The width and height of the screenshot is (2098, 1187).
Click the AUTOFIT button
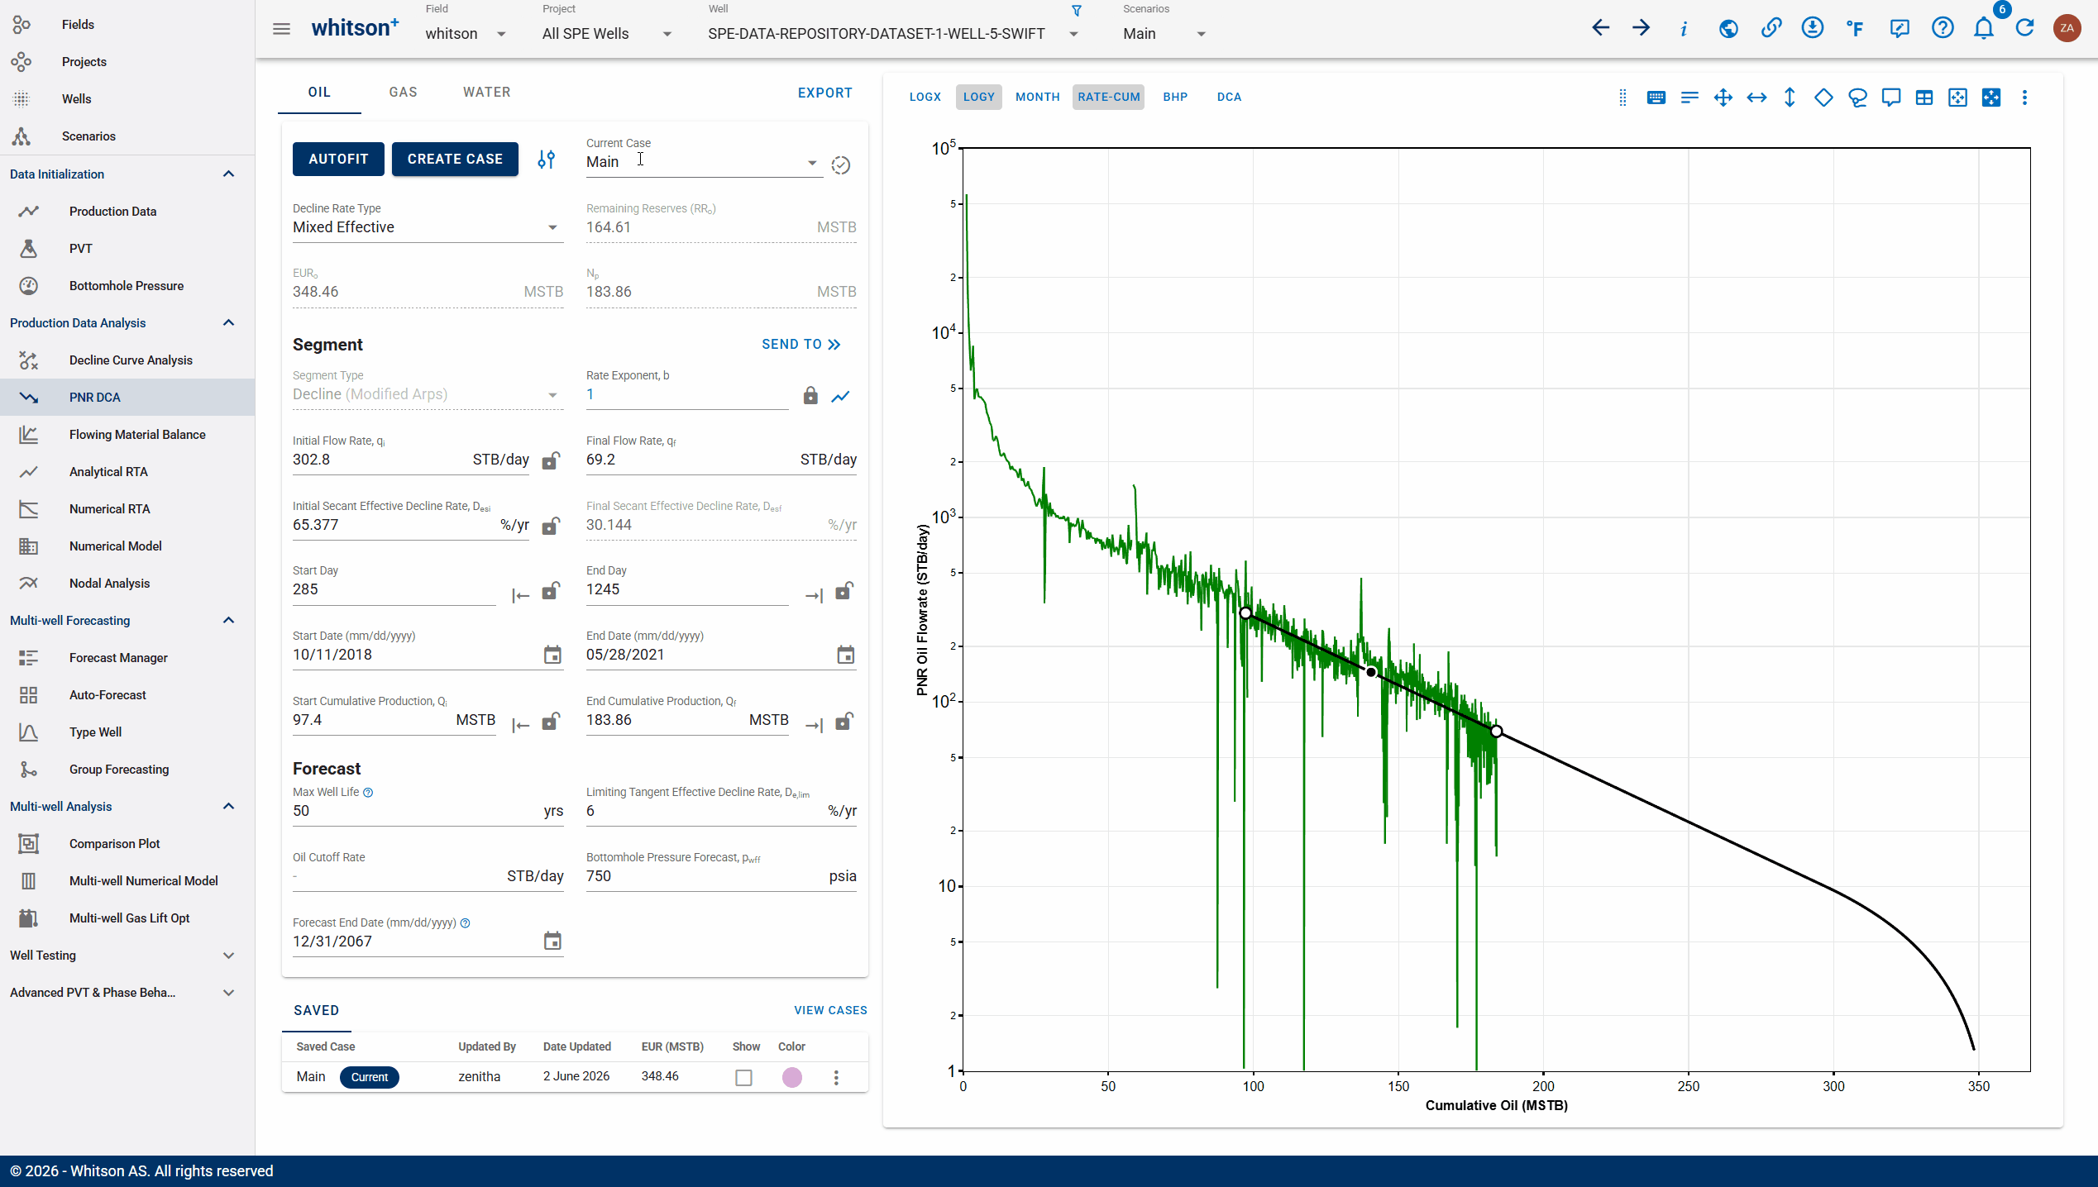(338, 159)
